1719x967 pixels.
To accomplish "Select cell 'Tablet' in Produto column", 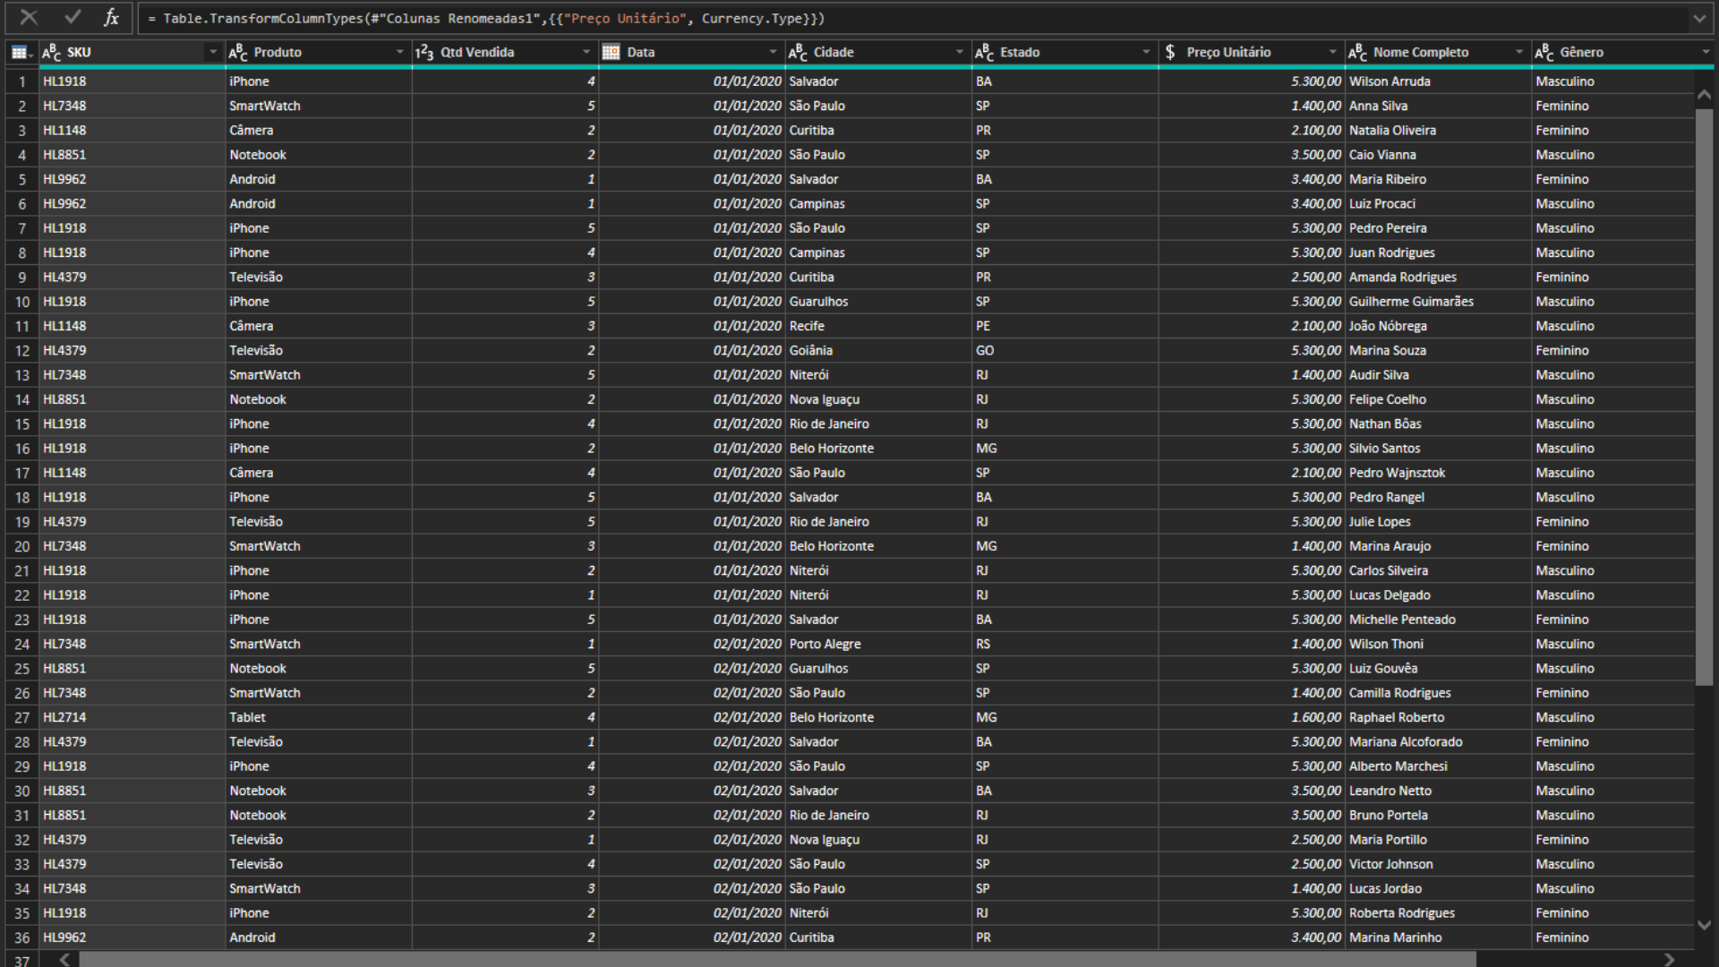I will tap(319, 717).
